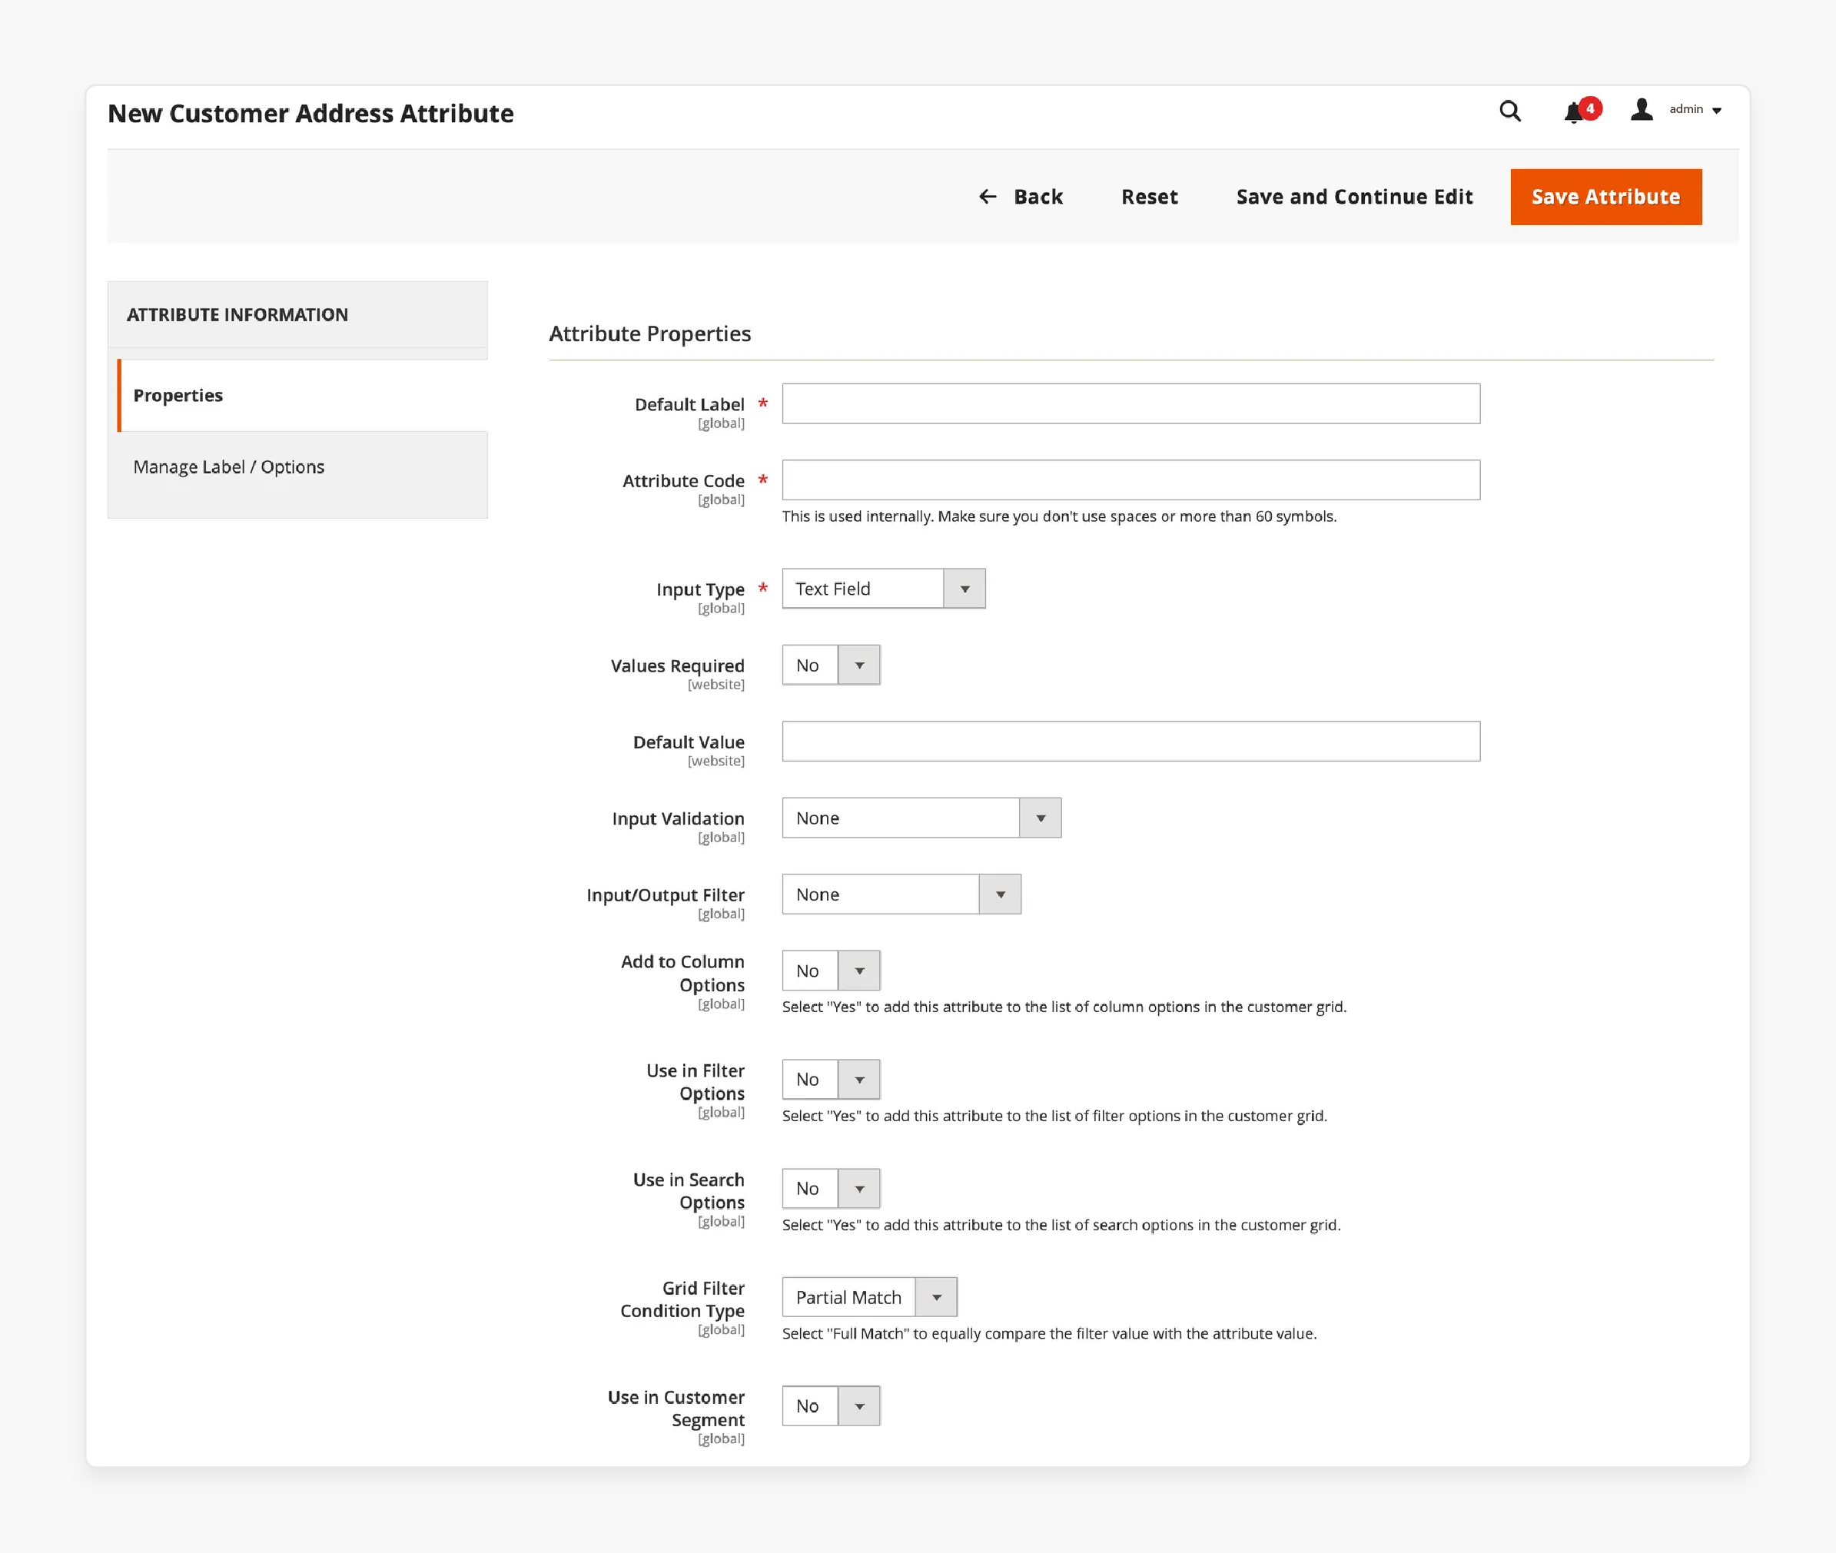Go Back to the attribute list
The height and width of the screenshot is (1553, 1836).
tap(1021, 196)
